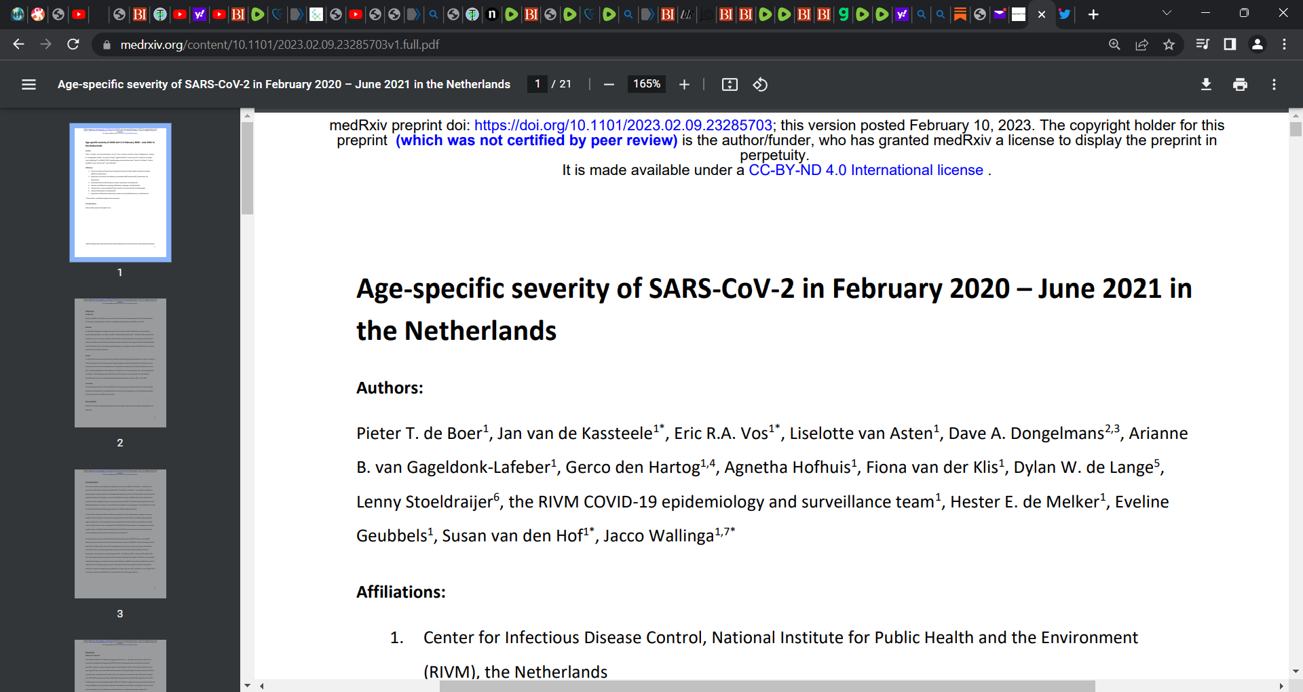The height and width of the screenshot is (692, 1303).
Task: Click the browser forward arrow
Action: pyautogui.click(x=45, y=44)
